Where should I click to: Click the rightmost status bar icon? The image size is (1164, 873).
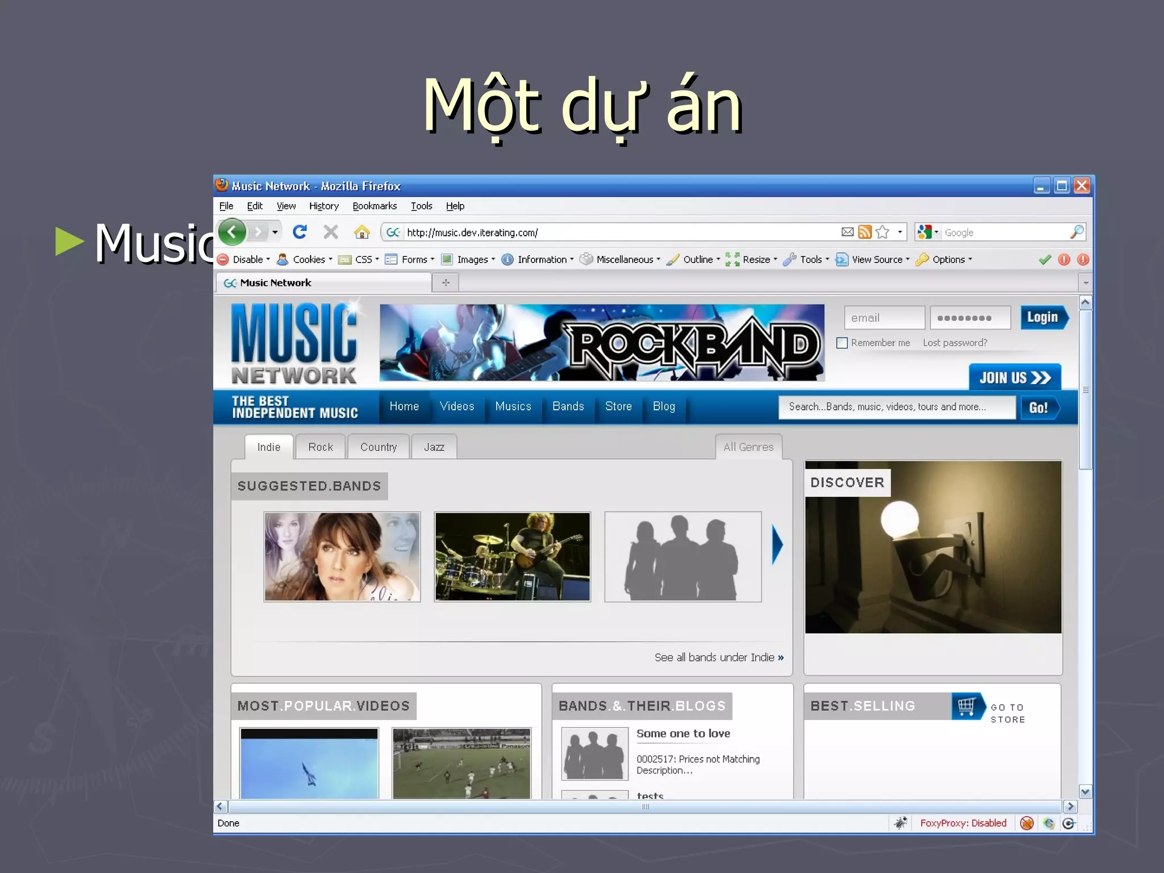click(x=1069, y=823)
